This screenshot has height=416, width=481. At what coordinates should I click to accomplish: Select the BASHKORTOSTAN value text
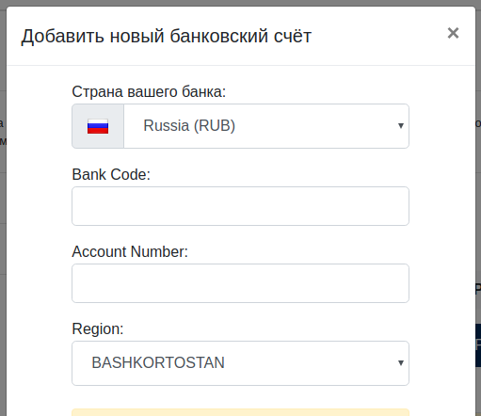(x=158, y=363)
